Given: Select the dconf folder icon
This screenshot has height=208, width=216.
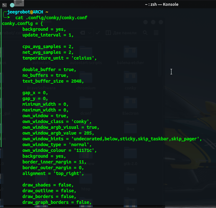Looking at the screenshot, I should 86,105.
